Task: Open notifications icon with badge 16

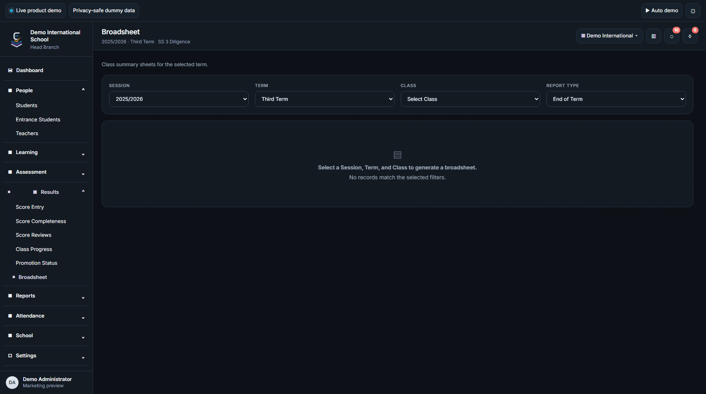Action: 672,36
